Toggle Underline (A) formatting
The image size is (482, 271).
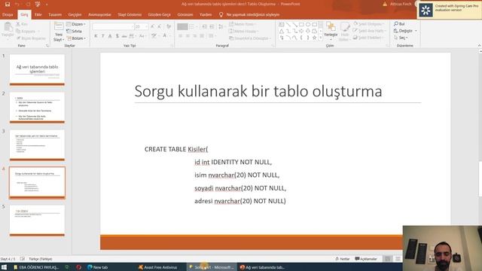(110, 36)
